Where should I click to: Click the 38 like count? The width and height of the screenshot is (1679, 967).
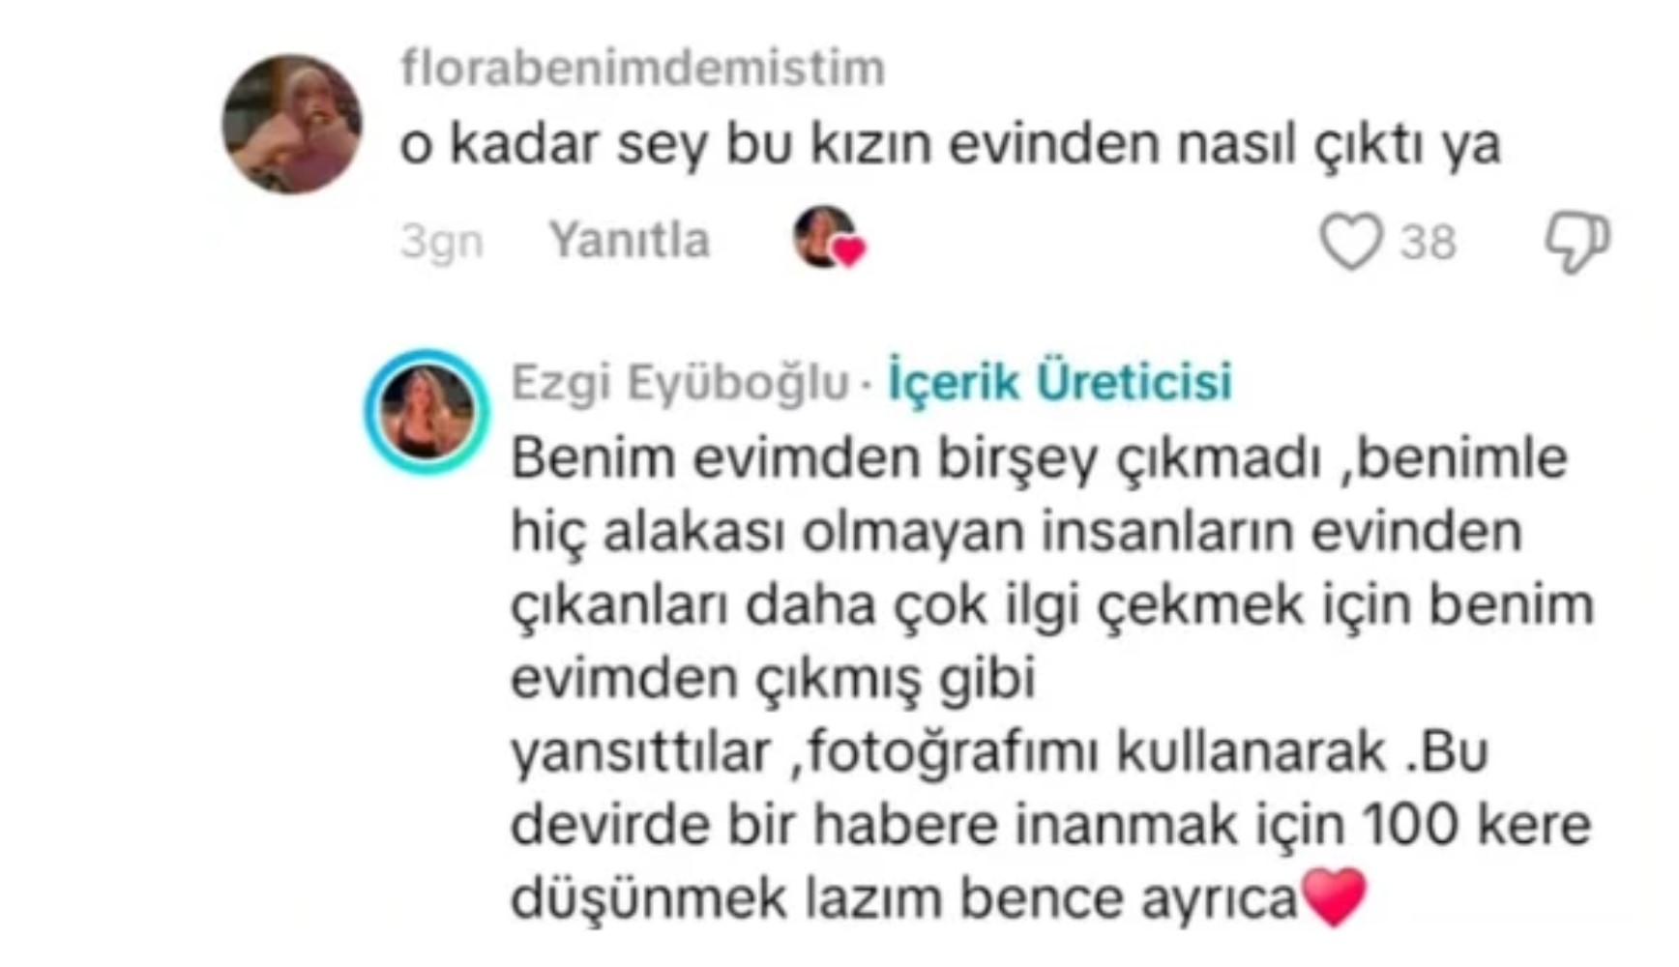(x=1429, y=242)
